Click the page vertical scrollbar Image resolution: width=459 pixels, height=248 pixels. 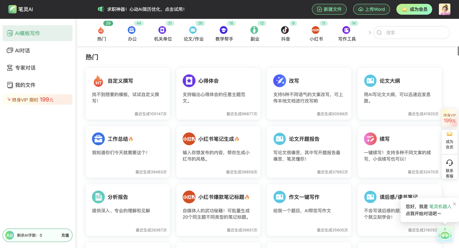[458, 51]
